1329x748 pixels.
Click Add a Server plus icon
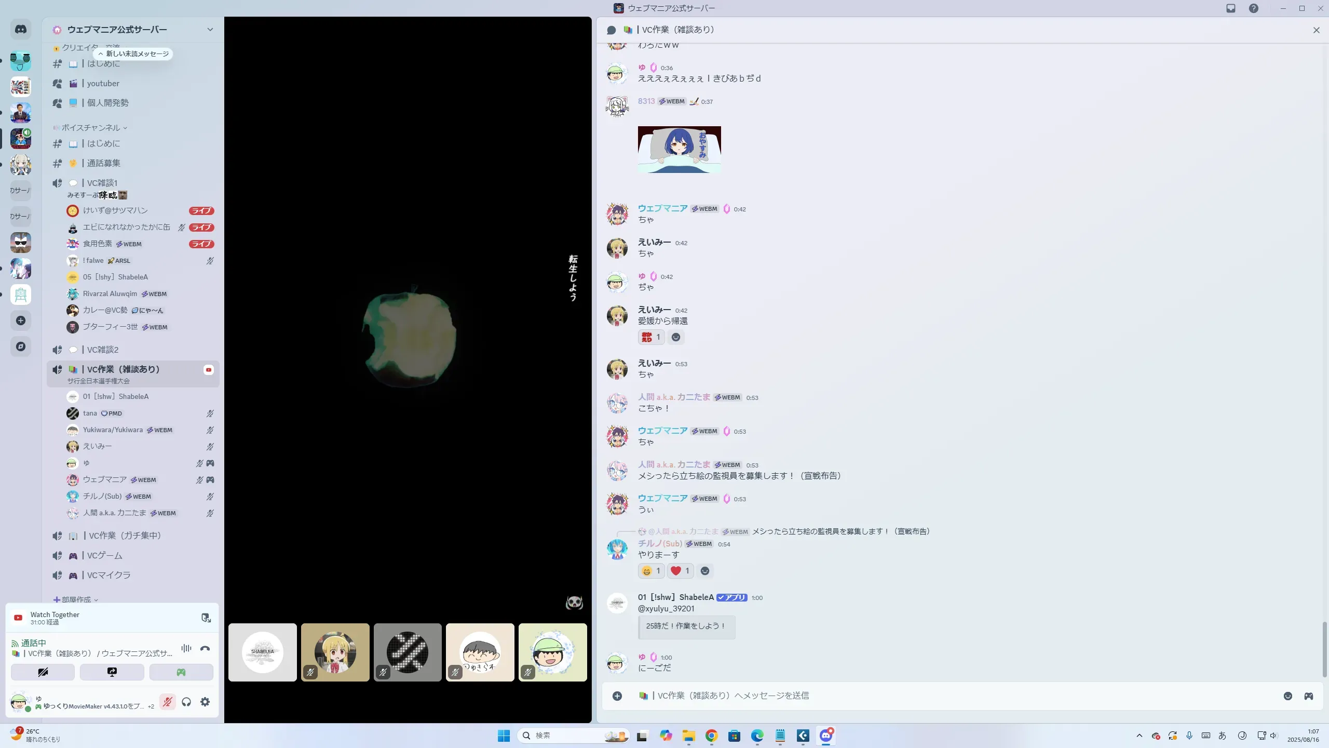[21, 320]
